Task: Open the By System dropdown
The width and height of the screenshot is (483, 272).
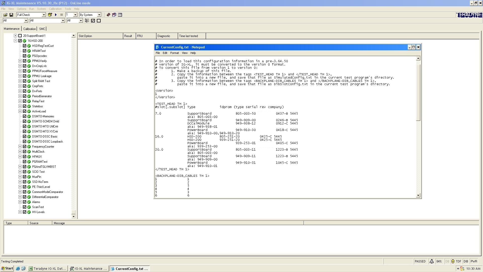Action: (99, 15)
